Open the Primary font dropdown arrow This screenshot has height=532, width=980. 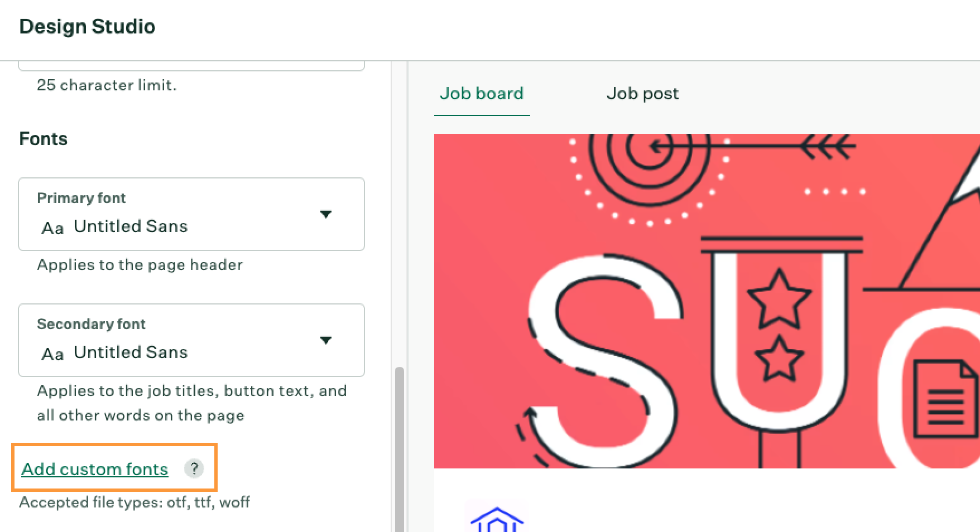[326, 214]
